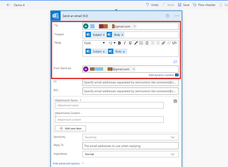Open the Flow checker
The image size is (228, 167).
(x=204, y=5)
